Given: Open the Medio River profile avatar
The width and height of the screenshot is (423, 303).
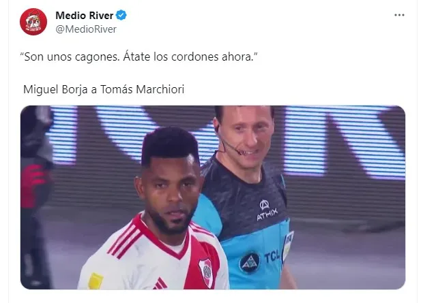Looking at the screenshot, I should tap(33, 22).
